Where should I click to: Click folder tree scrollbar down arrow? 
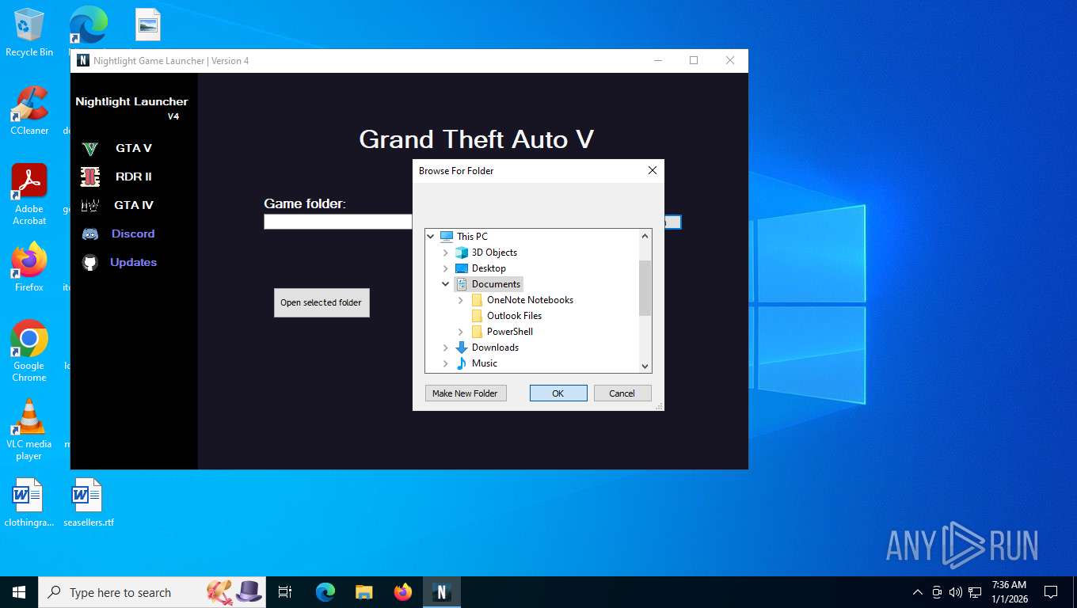(x=645, y=366)
